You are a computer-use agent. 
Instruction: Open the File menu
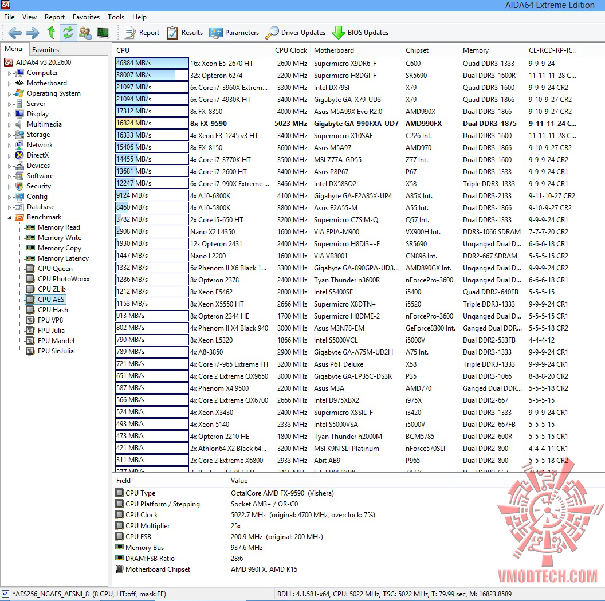click(9, 17)
